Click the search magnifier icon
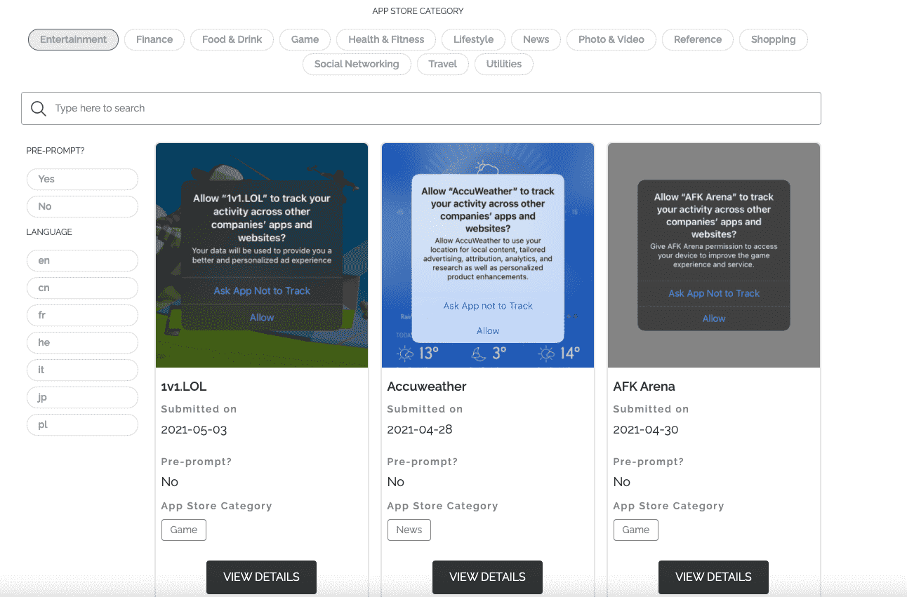 (x=39, y=108)
